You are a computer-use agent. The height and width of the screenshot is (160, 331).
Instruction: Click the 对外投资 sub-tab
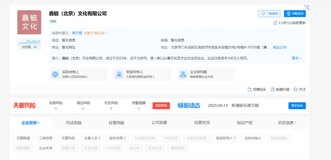(x=171, y=138)
